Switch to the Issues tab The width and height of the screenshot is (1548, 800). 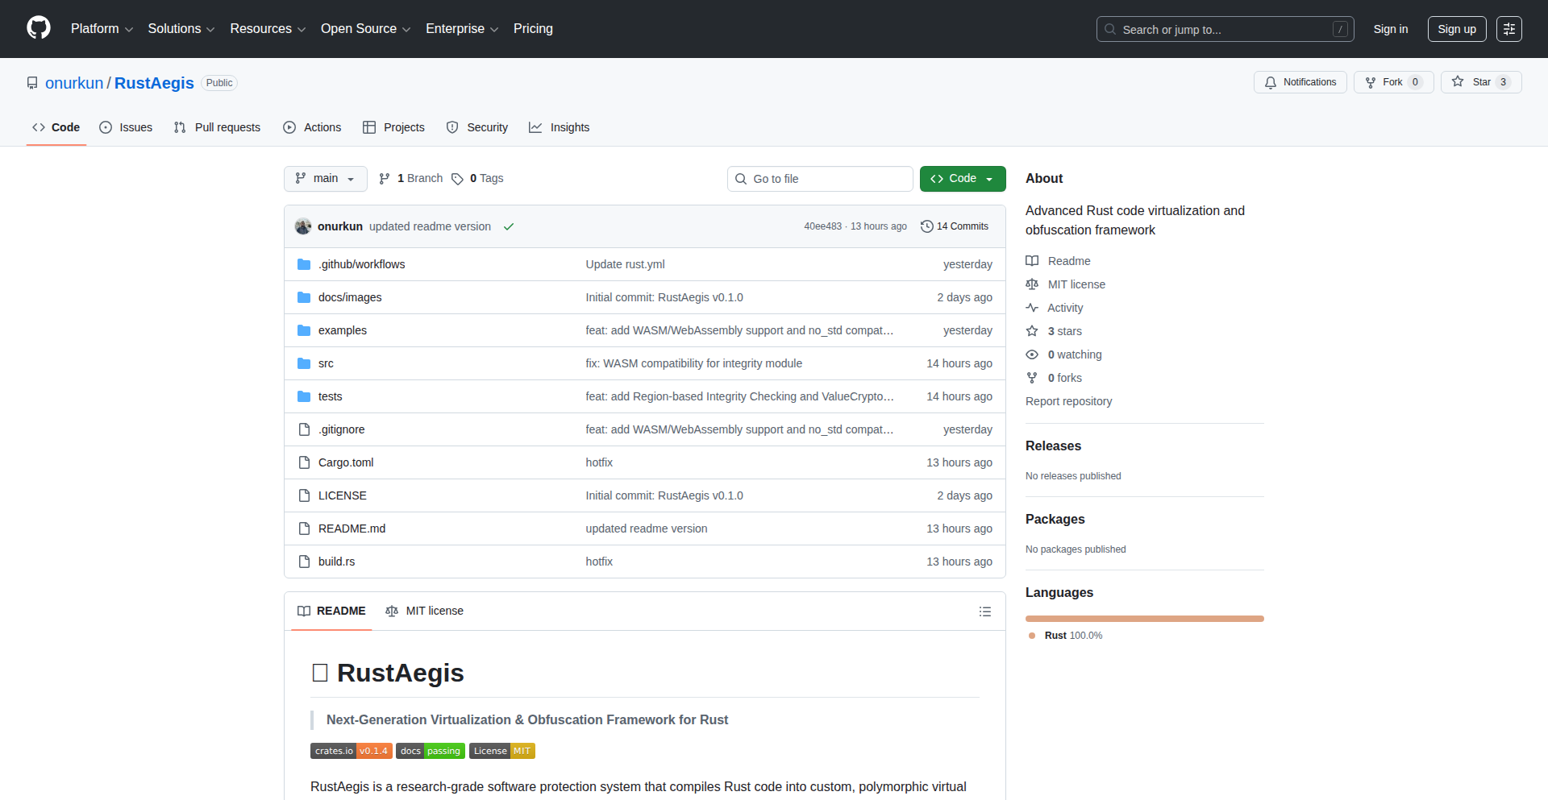point(126,127)
